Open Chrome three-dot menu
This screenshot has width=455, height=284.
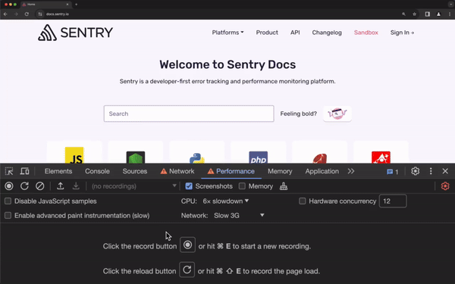click(450, 14)
